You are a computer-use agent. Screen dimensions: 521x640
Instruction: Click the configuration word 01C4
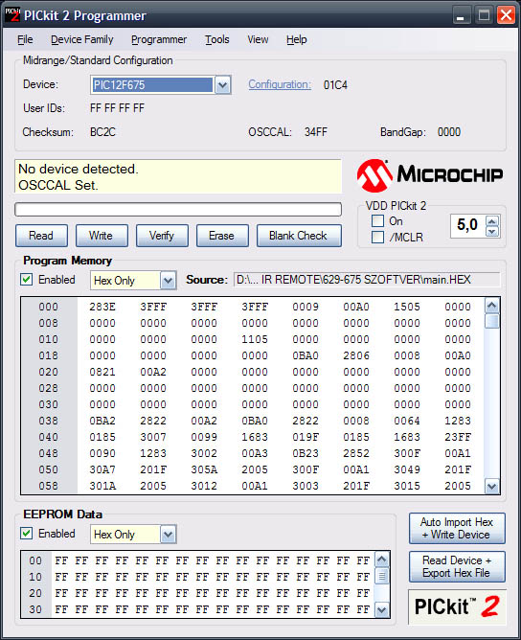point(335,85)
